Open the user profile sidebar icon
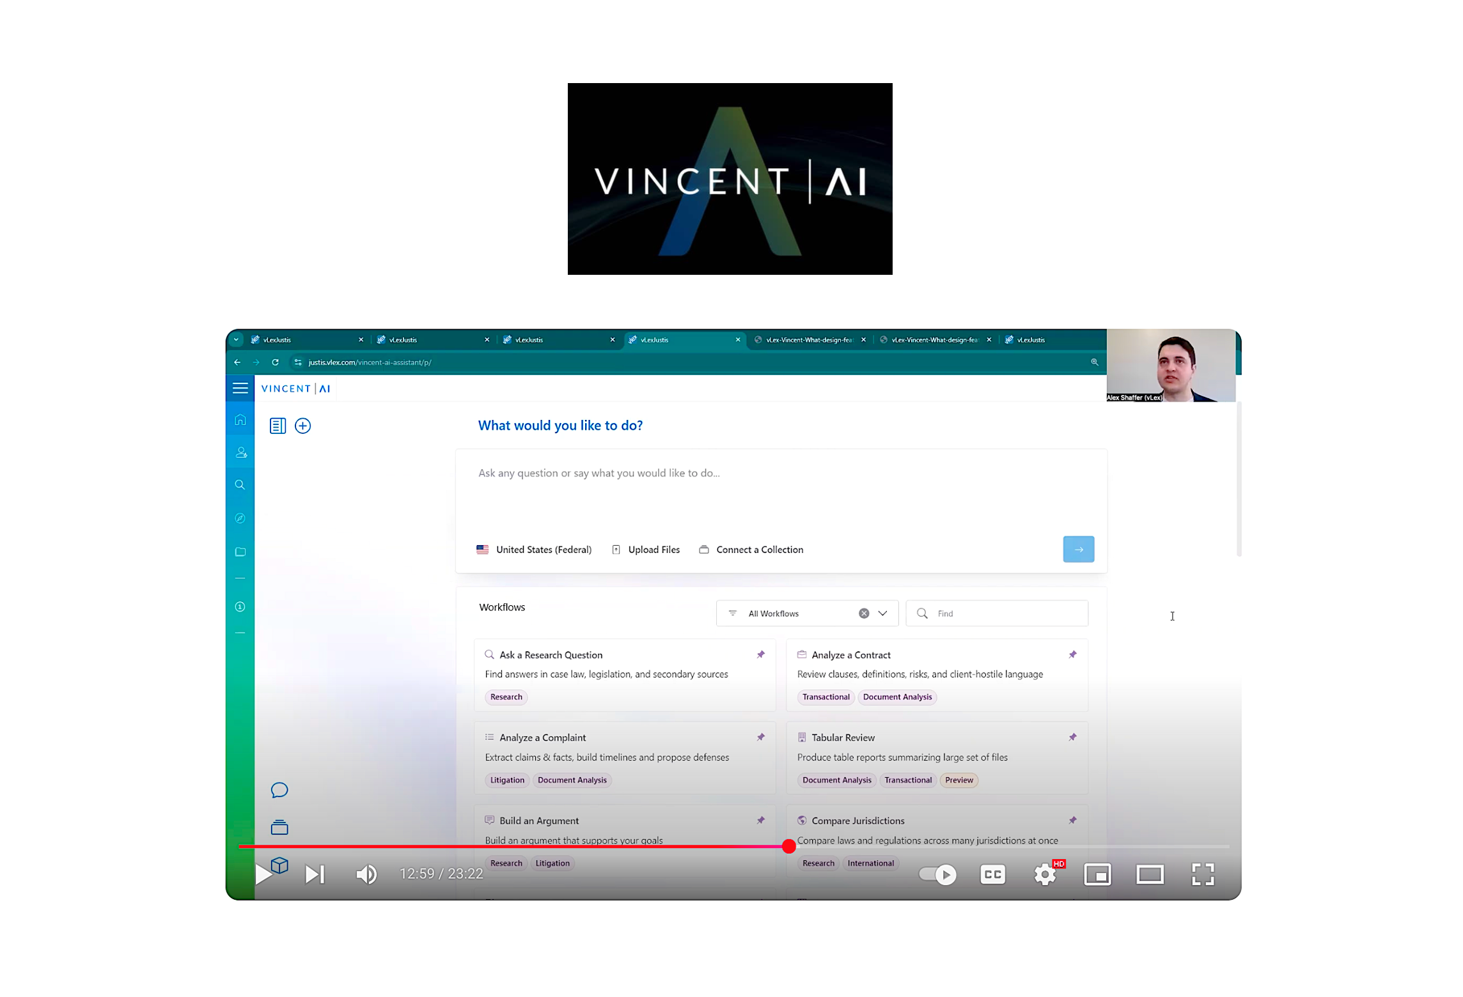The image size is (1463, 997). 241,452
